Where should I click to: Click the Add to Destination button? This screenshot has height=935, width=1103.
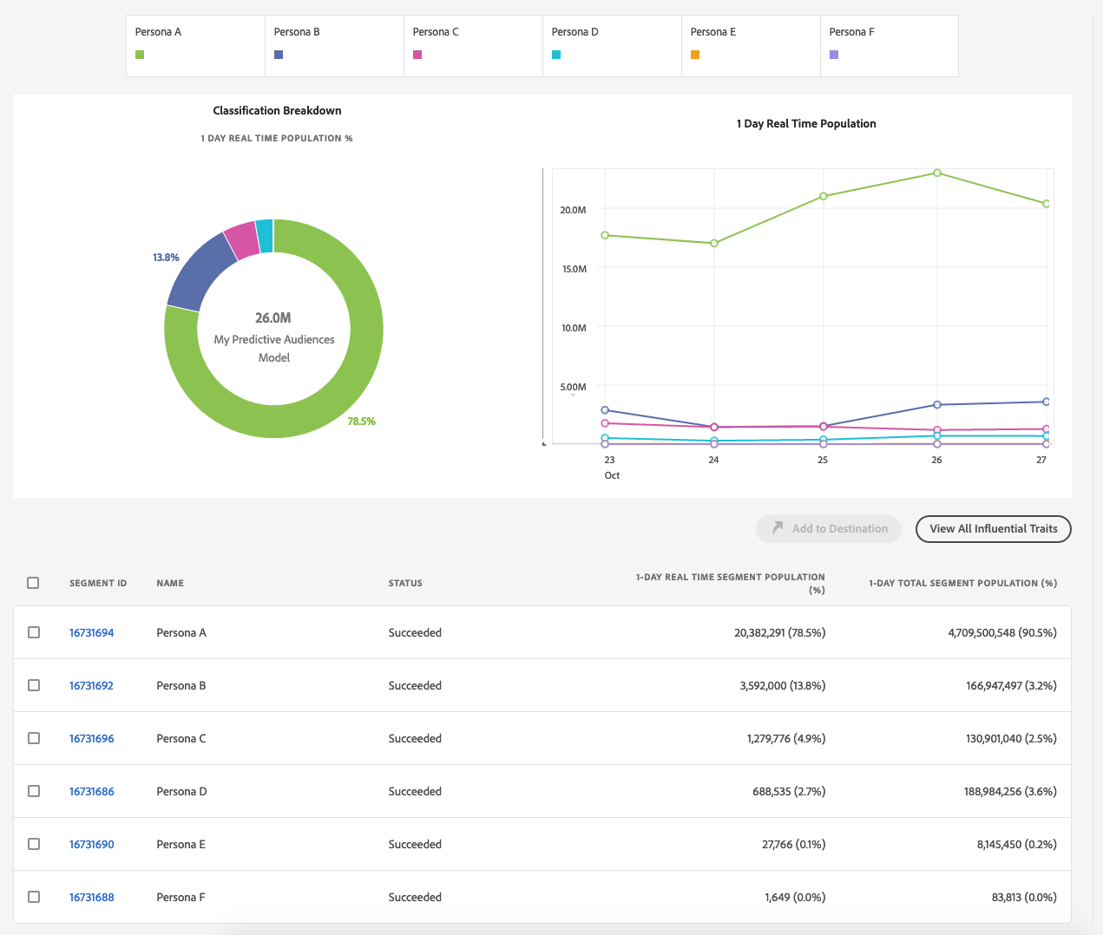[x=829, y=528]
